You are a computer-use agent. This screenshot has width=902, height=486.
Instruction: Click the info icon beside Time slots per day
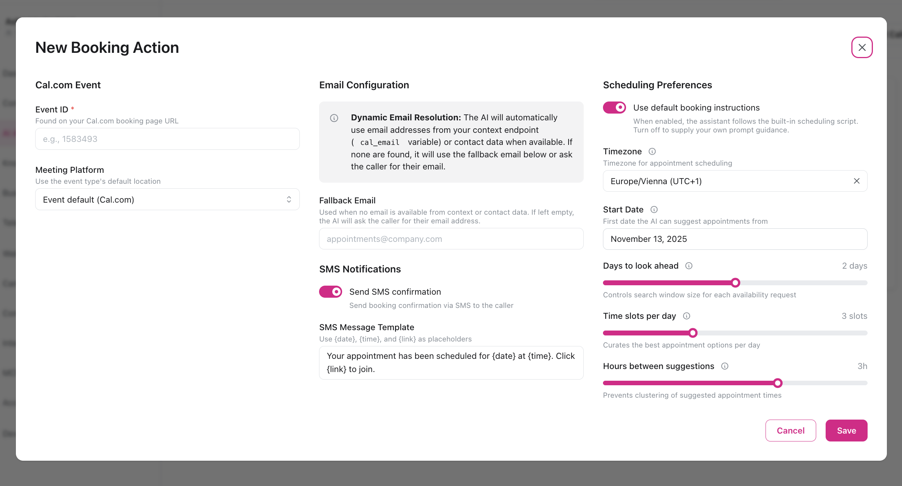(x=687, y=316)
